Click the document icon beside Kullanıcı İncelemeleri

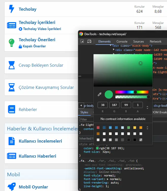click(x=11, y=141)
